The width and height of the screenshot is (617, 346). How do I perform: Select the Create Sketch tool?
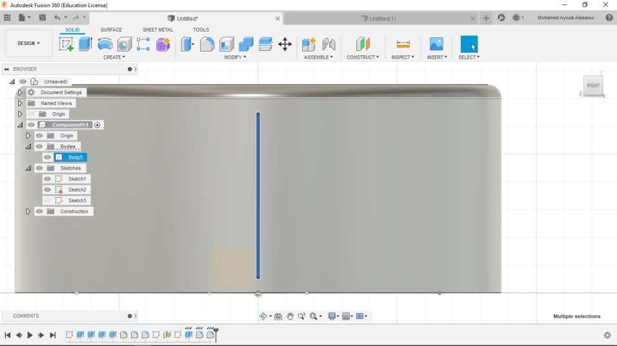point(66,44)
